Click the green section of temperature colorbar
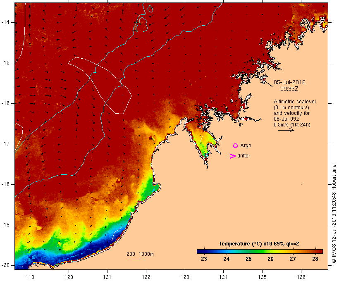The image size is (339, 281). tap(257, 251)
